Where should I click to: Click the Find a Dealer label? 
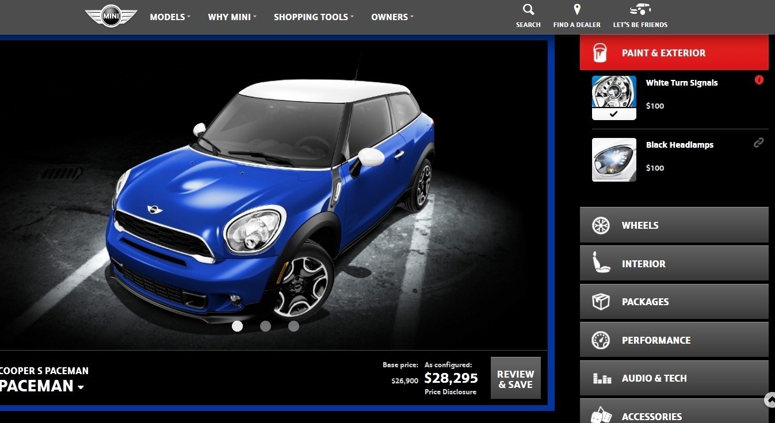pos(577,25)
